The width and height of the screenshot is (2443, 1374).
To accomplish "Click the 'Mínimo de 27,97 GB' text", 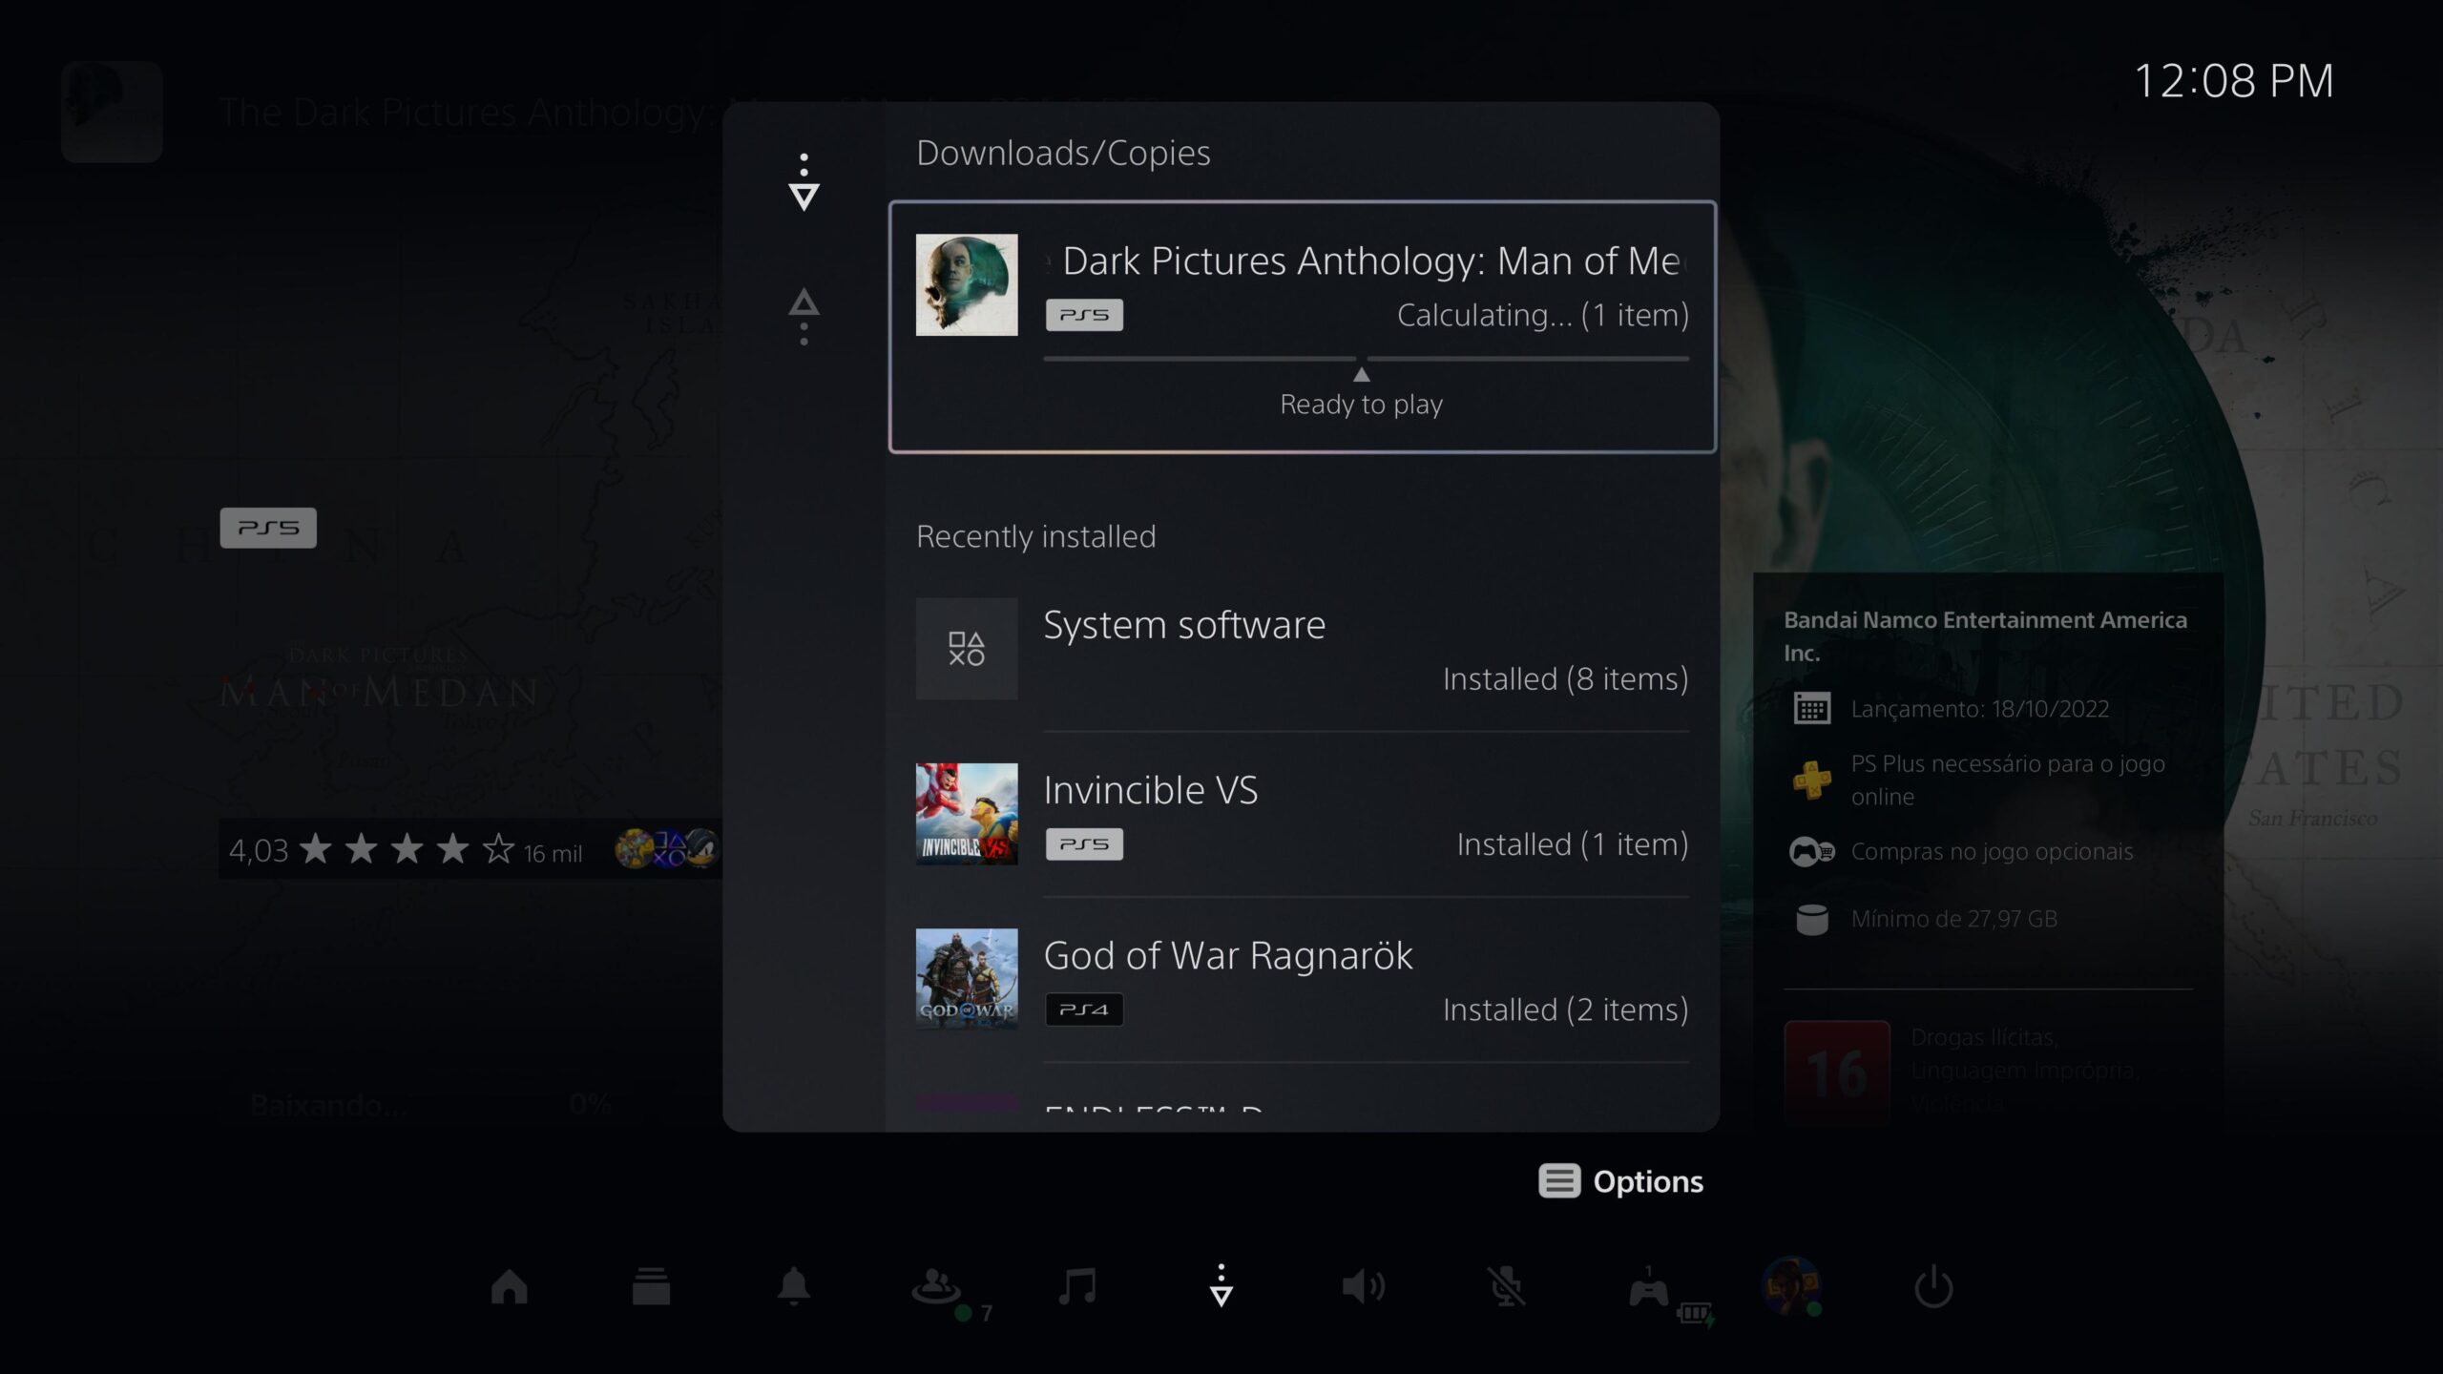I will pyautogui.click(x=1953, y=919).
